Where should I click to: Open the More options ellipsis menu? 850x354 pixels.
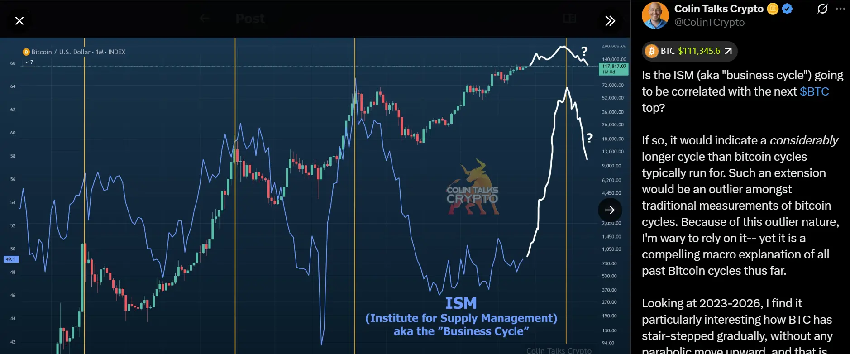(840, 9)
